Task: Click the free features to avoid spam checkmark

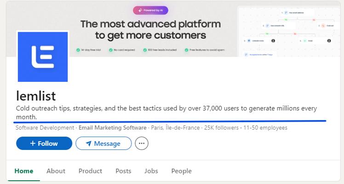Action: (186, 50)
